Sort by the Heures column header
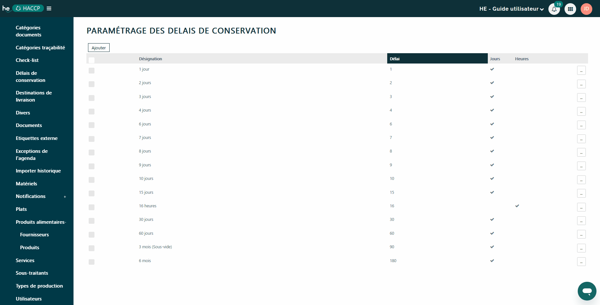The width and height of the screenshot is (600, 305). [x=522, y=59]
